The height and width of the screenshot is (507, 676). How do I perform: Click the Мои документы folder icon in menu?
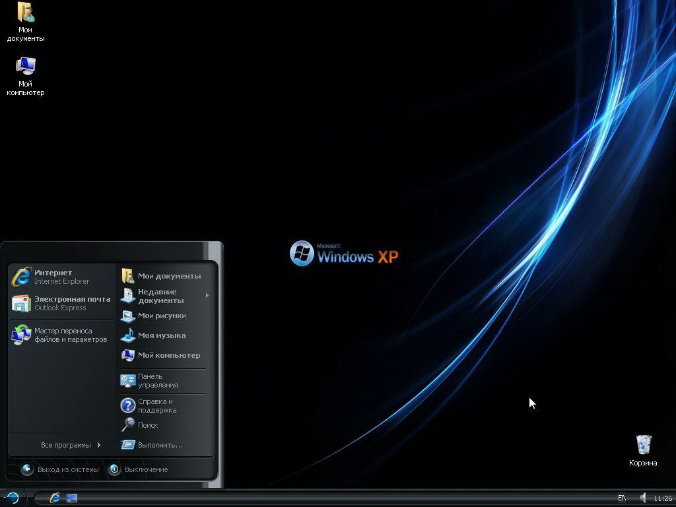(x=127, y=276)
